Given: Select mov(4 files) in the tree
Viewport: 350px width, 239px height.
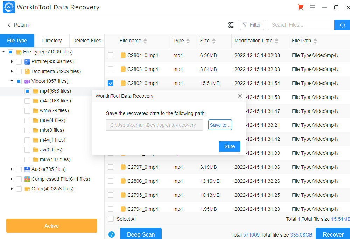Looking at the screenshot, I should coord(53,121).
